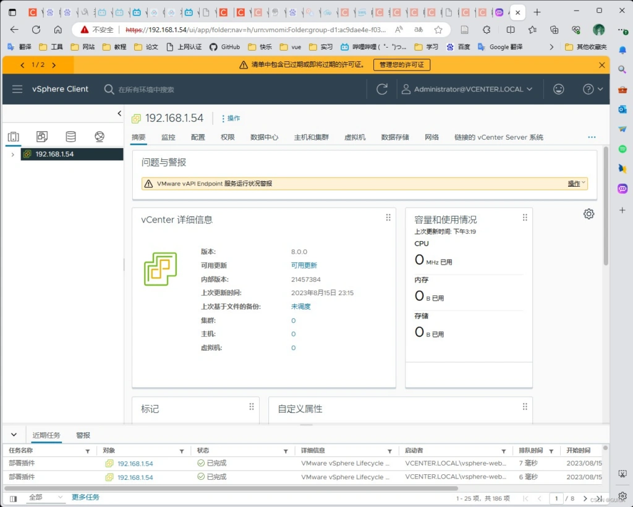This screenshot has width=633, height=507.
Task: Switch to the 权限 tab
Action: [227, 137]
